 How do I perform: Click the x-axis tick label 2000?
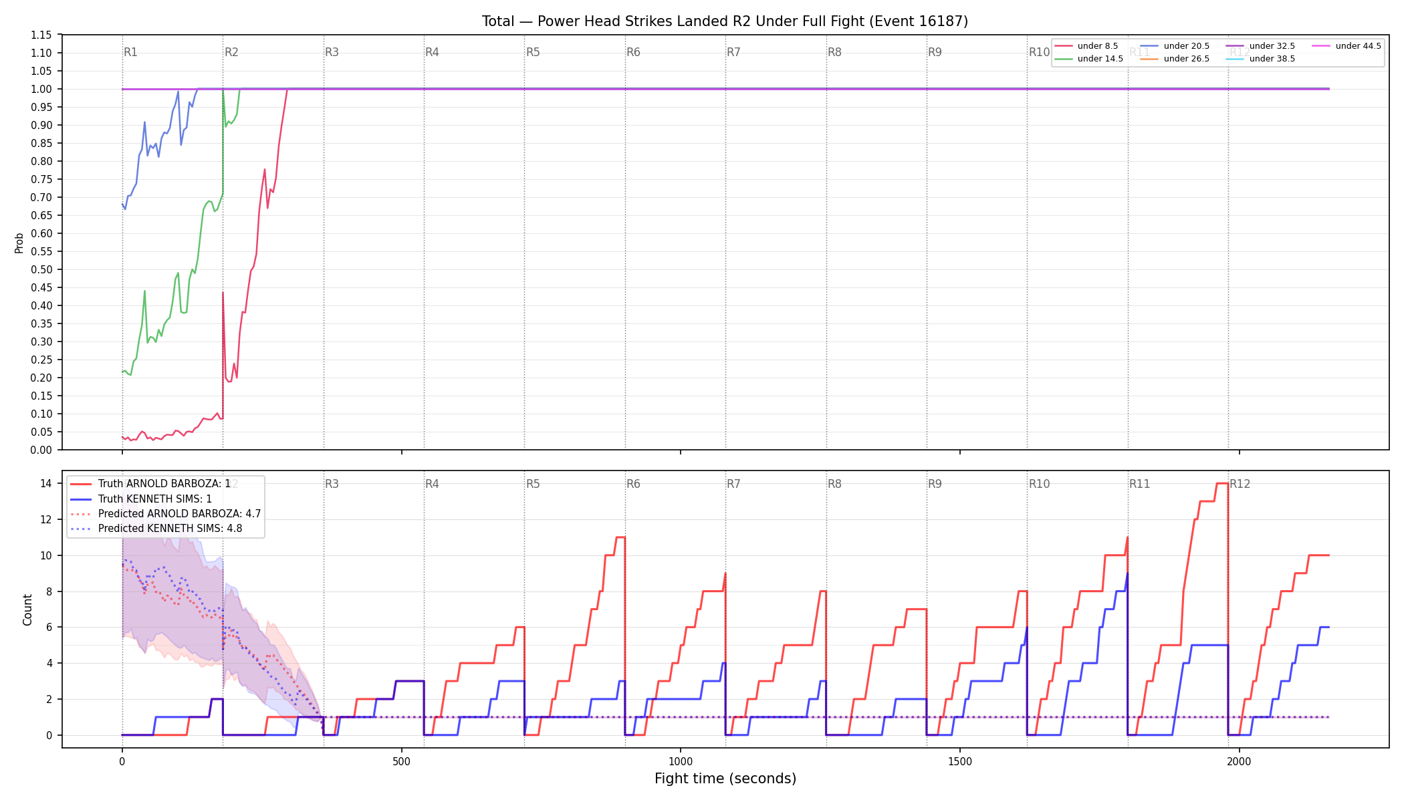[1240, 761]
